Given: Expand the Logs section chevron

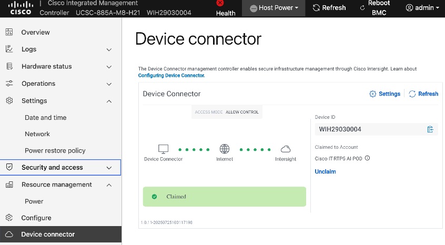Looking at the screenshot, I should tap(109, 49).
